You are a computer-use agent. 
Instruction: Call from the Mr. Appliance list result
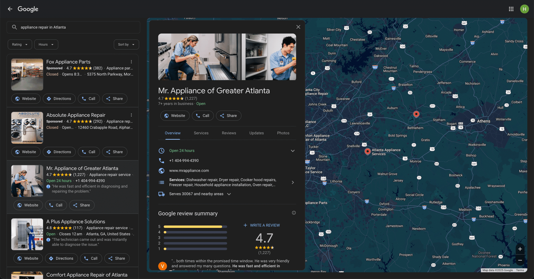(x=56, y=205)
